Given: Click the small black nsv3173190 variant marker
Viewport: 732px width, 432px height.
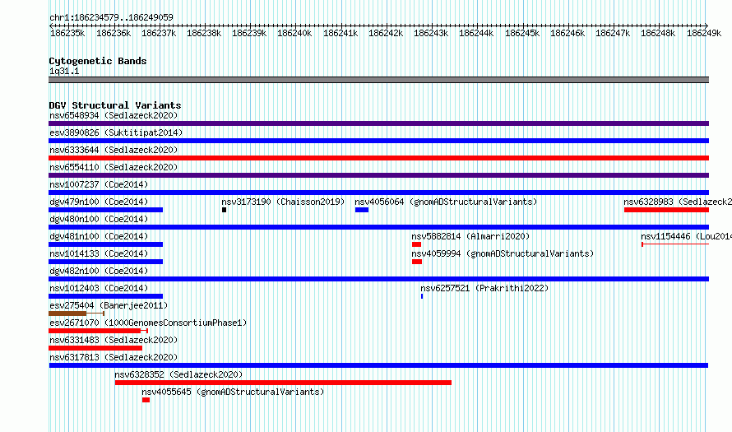Looking at the screenshot, I should [x=224, y=210].
